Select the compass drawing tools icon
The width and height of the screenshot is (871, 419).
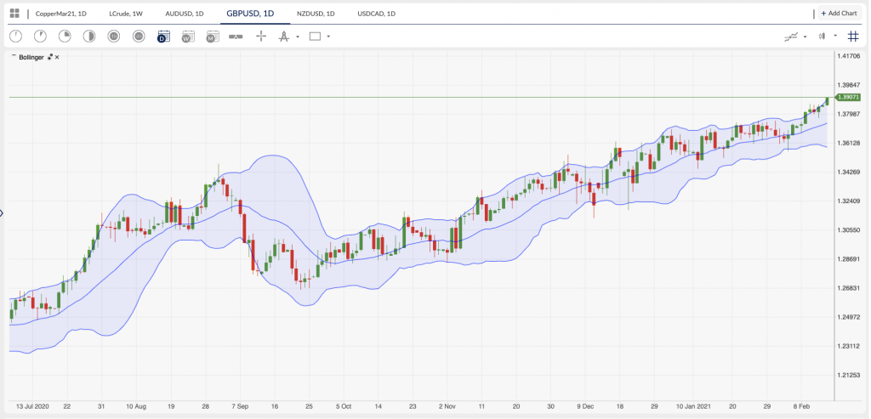(284, 37)
